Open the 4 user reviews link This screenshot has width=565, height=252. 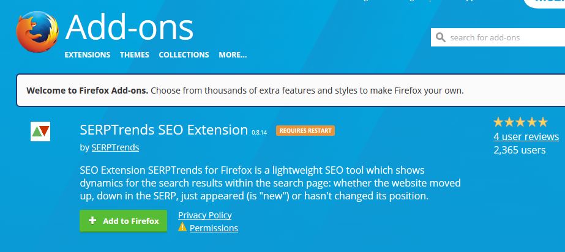pos(526,136)
